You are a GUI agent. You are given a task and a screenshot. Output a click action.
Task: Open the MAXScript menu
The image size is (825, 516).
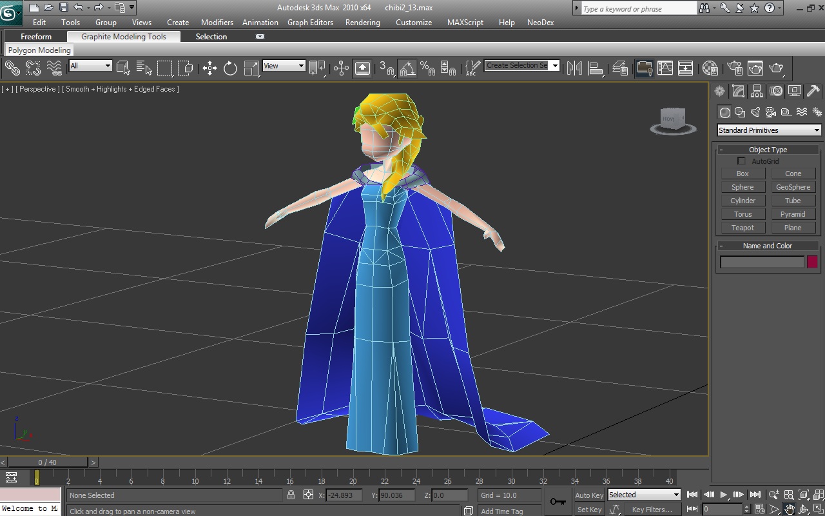click(465, 22)
